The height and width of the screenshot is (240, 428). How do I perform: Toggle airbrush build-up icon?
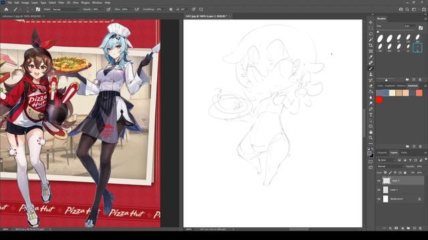tap(136, 9)
